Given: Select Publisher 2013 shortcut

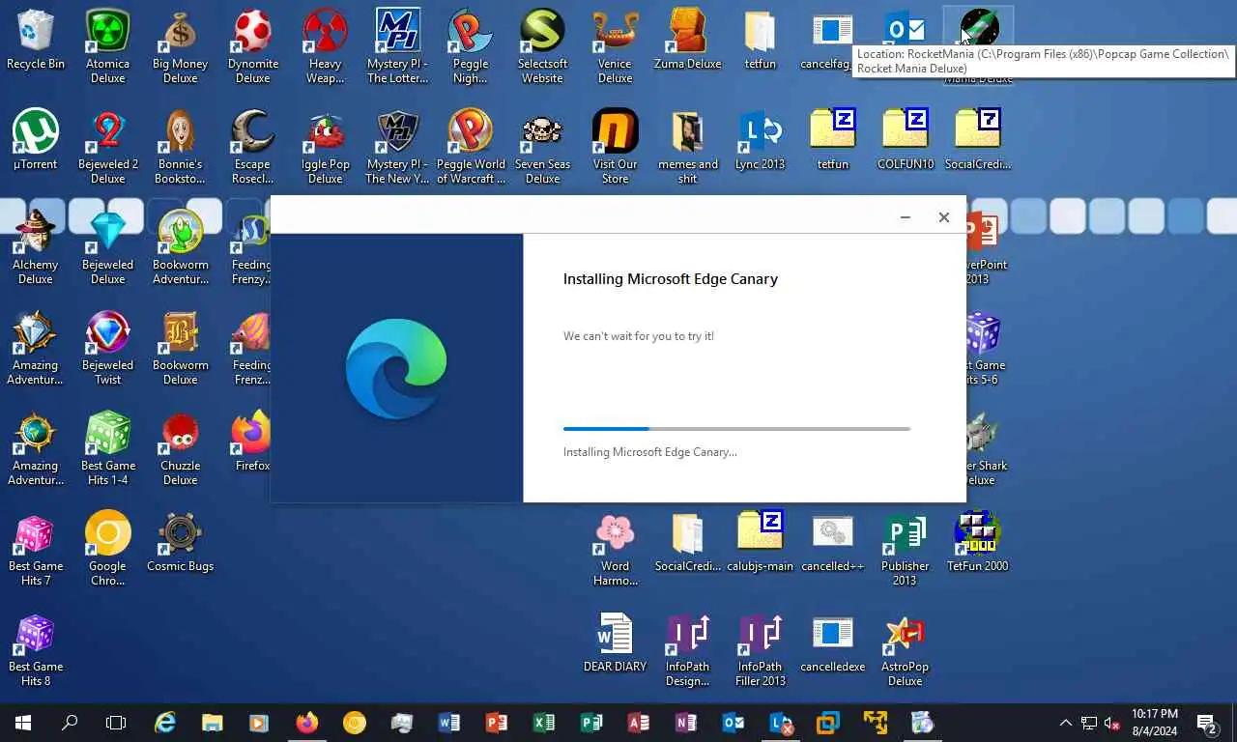Looking at the screenshot, I should [x=905, y=549].
